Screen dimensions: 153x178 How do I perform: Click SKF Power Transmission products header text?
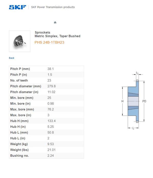click(x=53, y=7)
